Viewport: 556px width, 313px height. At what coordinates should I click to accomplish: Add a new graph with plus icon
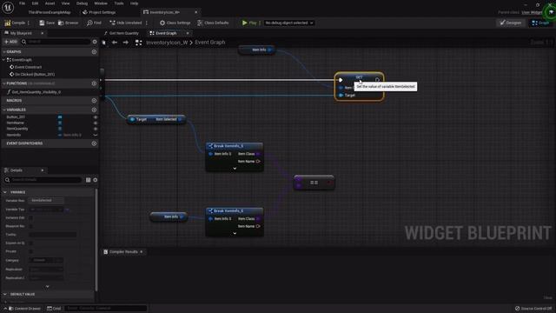pyautogui.click(x=94, y=52)
